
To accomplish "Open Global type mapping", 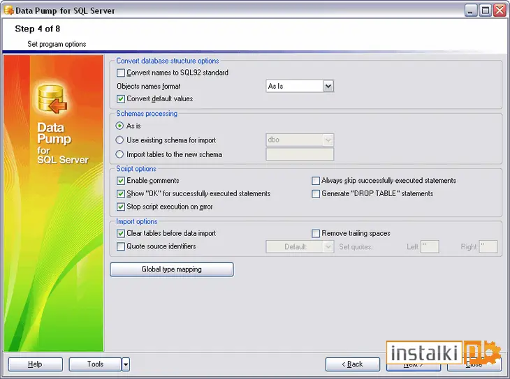I will [x=172, y=269].
